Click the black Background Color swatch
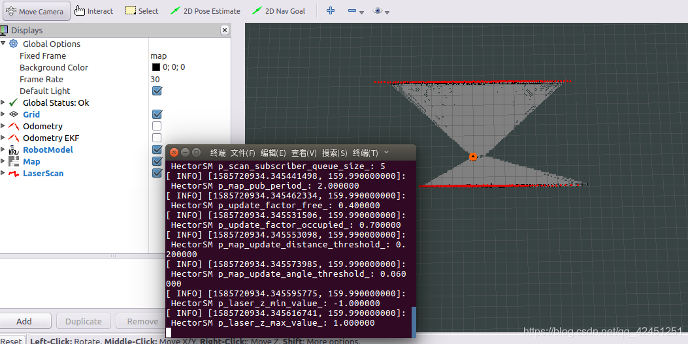This screenshot has height=344, width=688. click(x=156, y=67)
